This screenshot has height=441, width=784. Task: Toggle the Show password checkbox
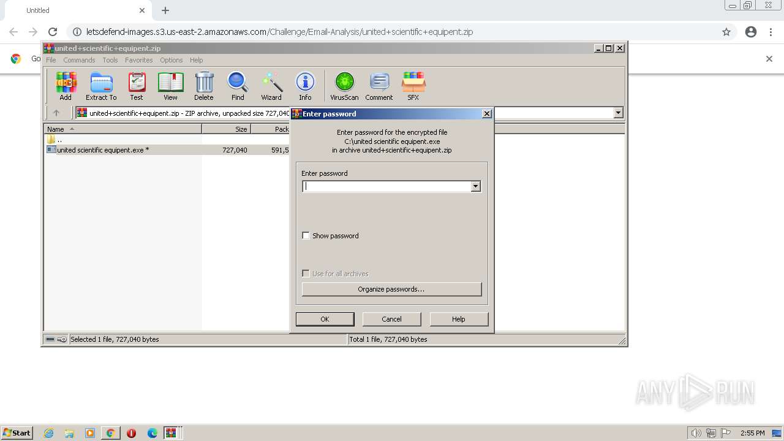tap(306, 236)
